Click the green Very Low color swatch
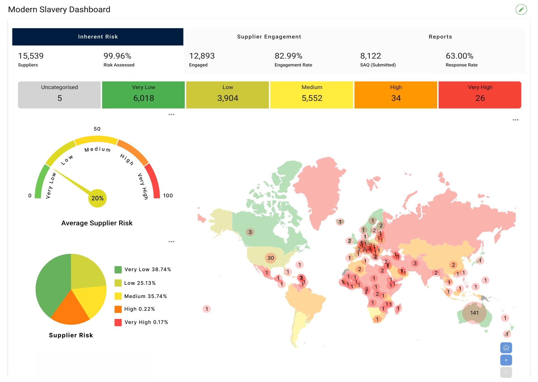 [x=118, y=269]
